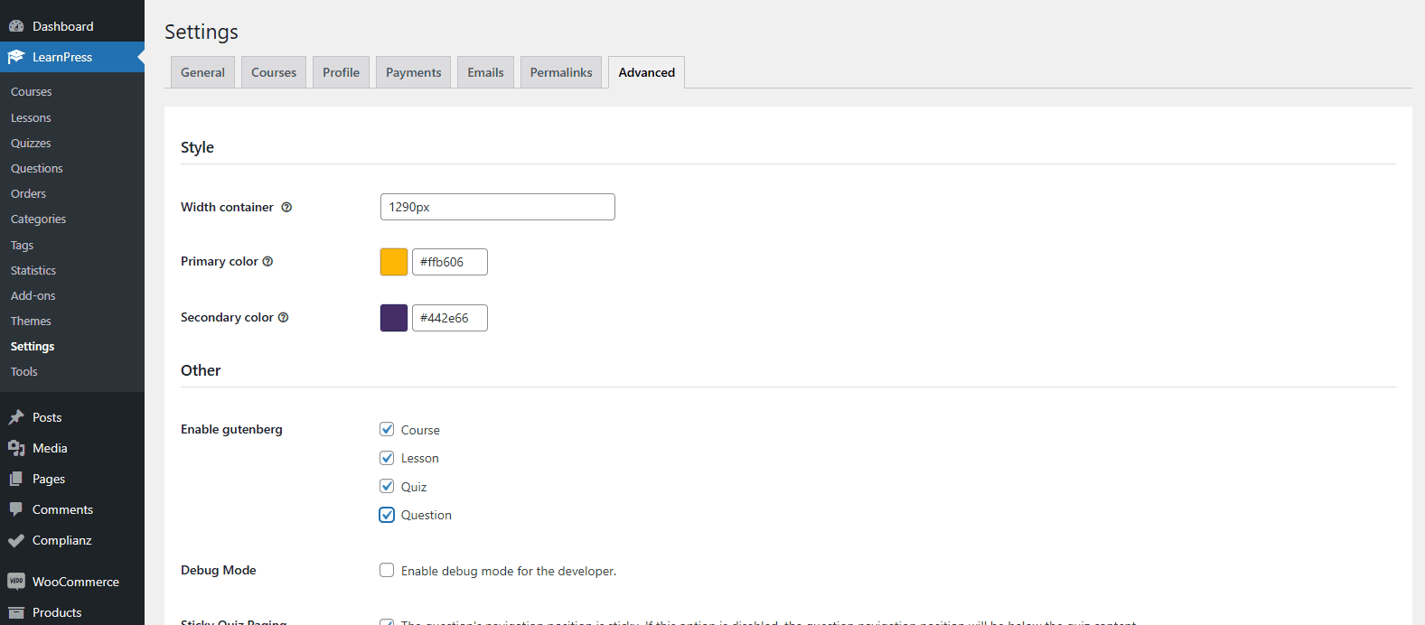Image resolution: width=1425 pixels, height=625 pixels.
Task: Click the LearnPress graduation cap icon
Action: tap(16, 57)
